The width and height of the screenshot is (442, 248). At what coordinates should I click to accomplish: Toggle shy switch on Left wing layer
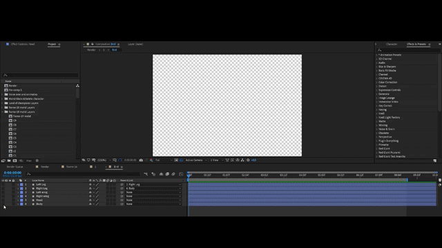coord(90,192)
